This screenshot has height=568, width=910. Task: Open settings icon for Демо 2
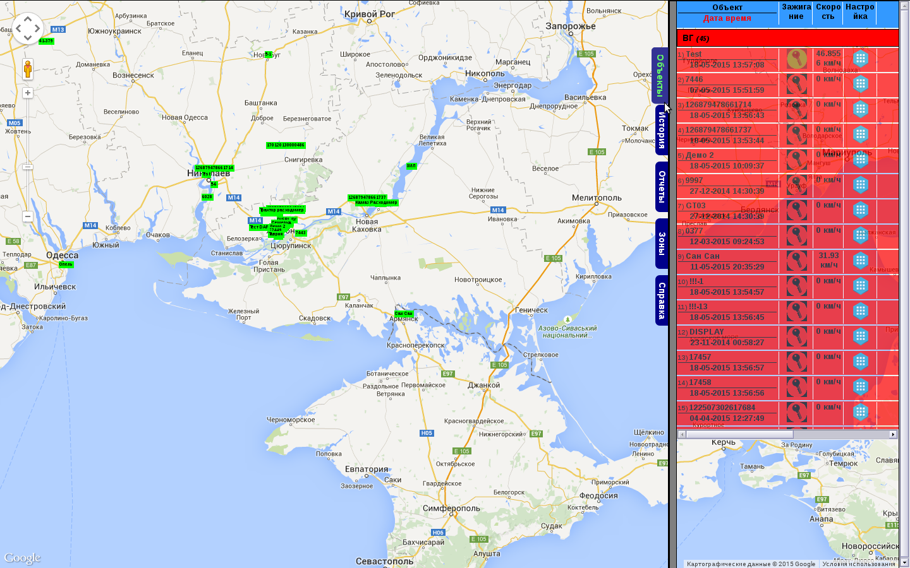pyautogui.click(x=860, y=160)
